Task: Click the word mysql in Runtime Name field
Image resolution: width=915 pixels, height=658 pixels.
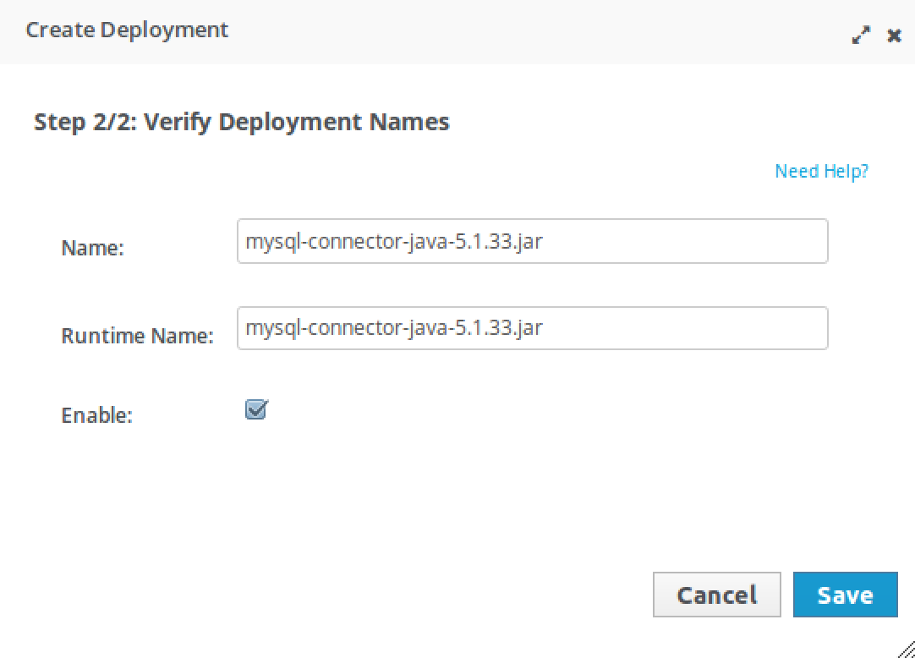Action: (272, 328)
